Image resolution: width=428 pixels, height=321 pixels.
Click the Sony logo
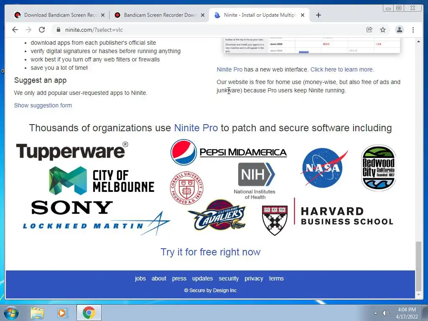pyautogui.click(x=72, y=207)
